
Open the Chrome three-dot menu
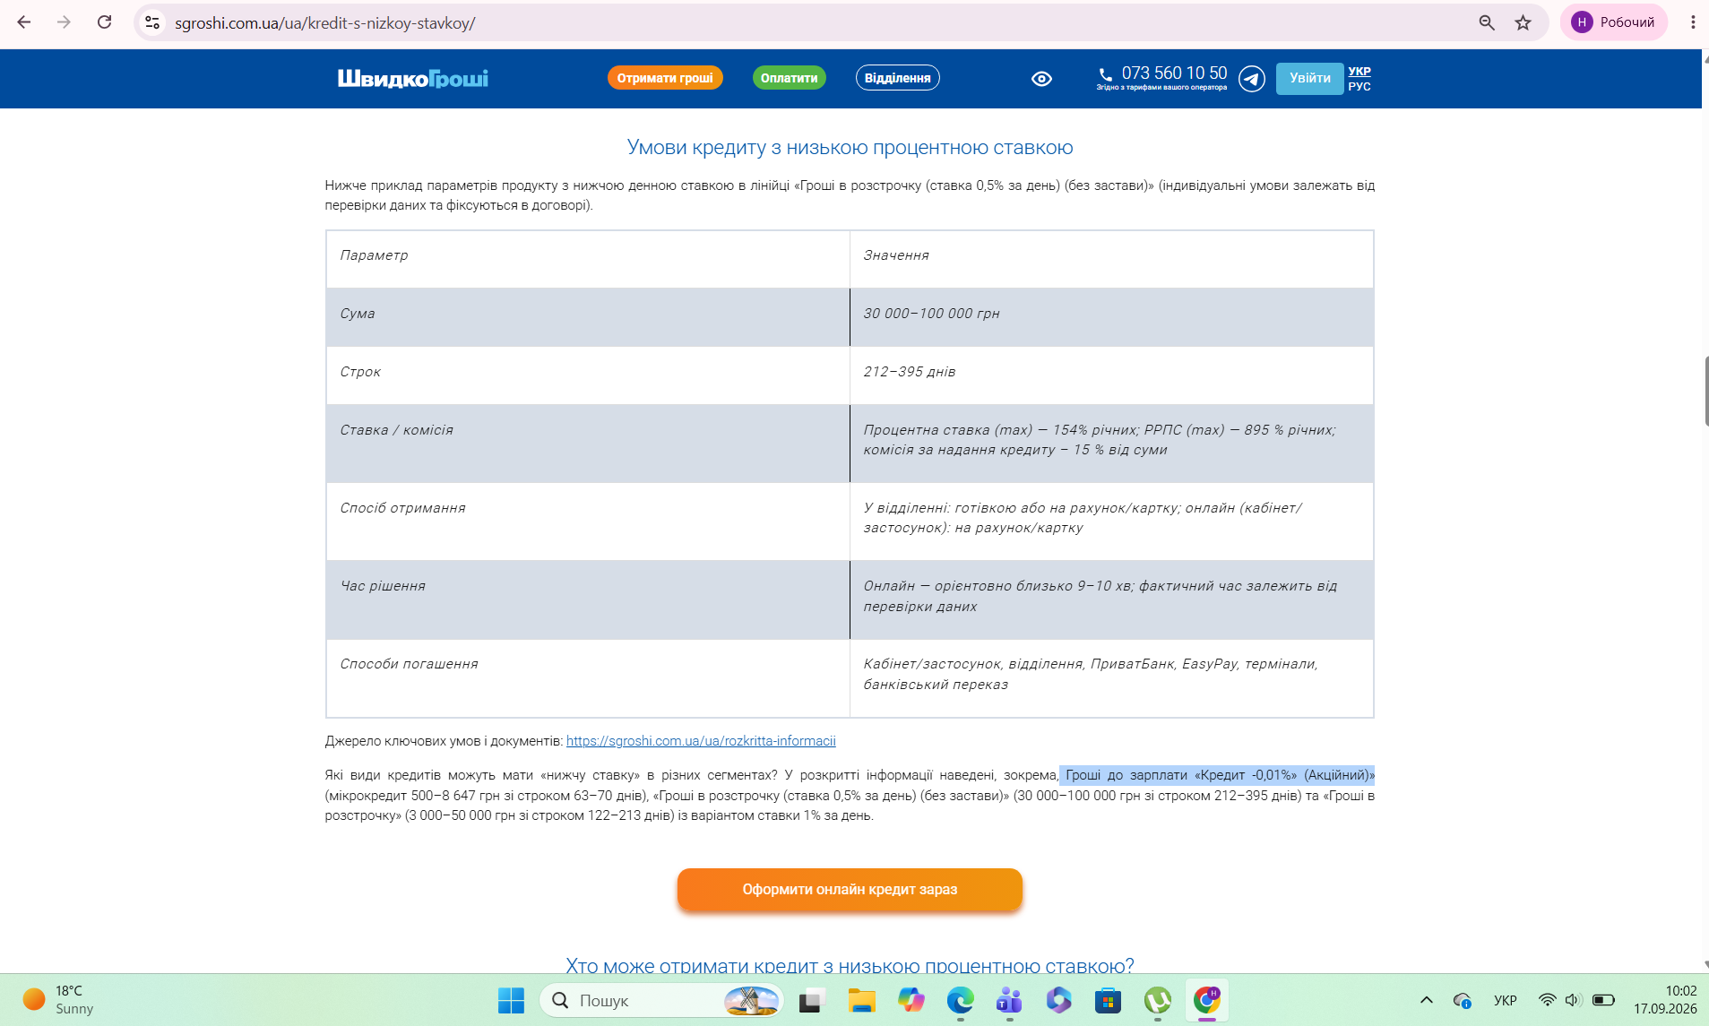coord(1693,22)
